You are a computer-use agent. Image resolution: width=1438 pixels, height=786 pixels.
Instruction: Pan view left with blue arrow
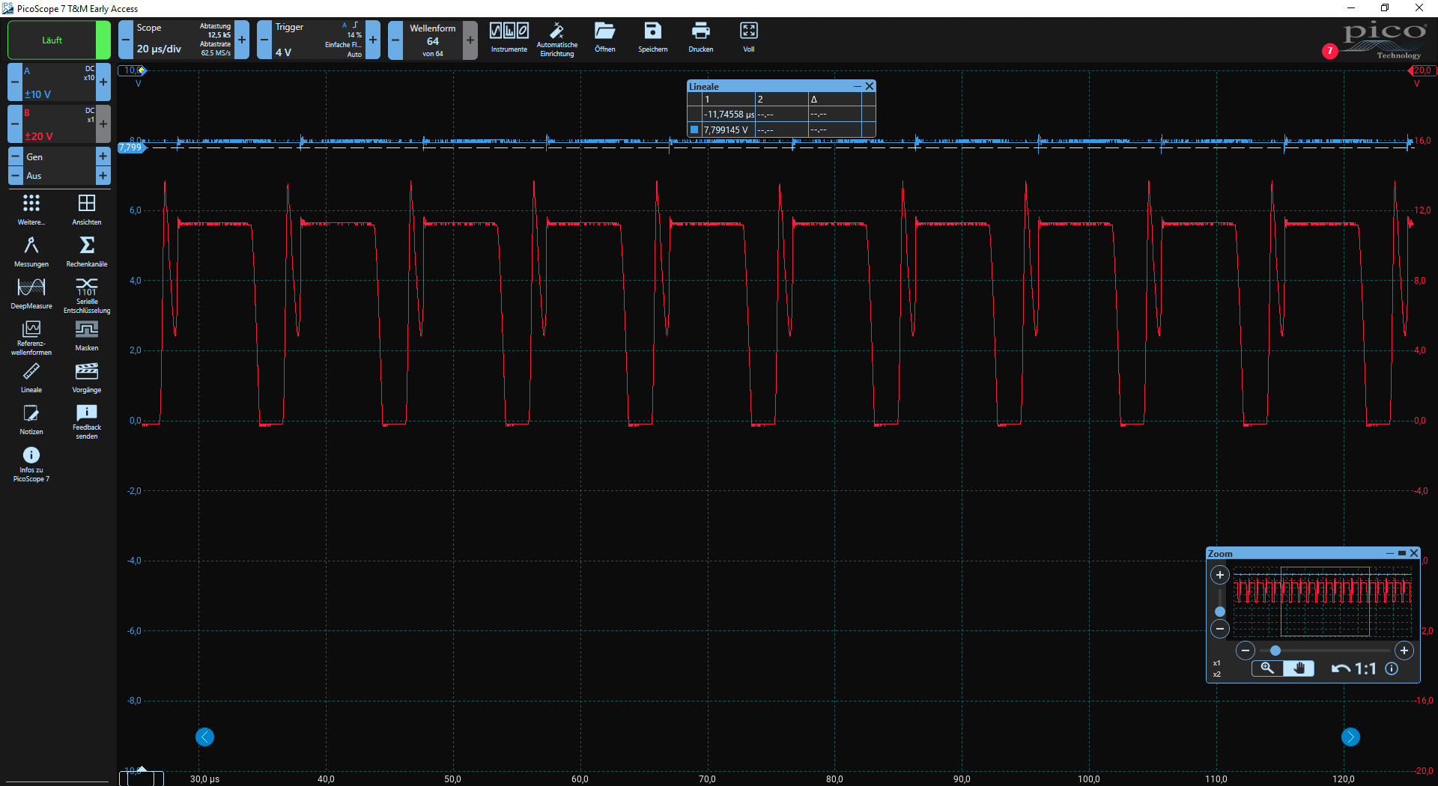coord(204,737)
